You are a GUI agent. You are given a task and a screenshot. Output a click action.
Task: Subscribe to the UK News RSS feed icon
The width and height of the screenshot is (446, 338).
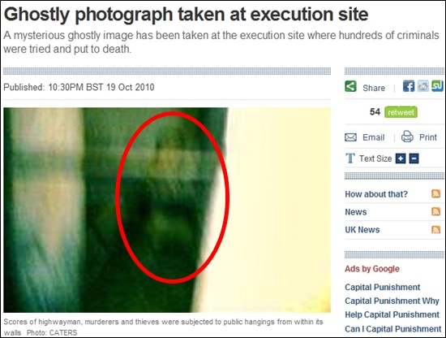pos(435,229)
